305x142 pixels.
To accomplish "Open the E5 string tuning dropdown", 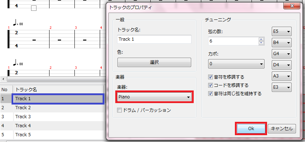I will tap(282, 31).
